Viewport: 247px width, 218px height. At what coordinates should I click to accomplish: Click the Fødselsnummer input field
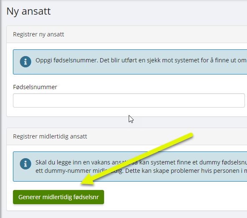pos(129,100)
